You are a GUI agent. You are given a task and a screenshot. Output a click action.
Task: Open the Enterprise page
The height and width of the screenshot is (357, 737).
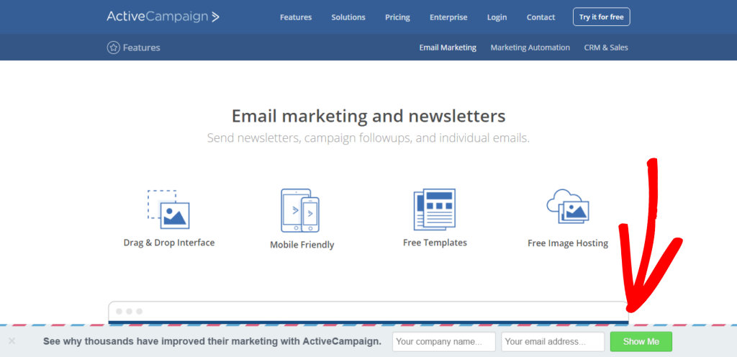(448, 17)
